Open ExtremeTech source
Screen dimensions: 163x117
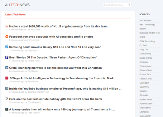coord(146,70)
